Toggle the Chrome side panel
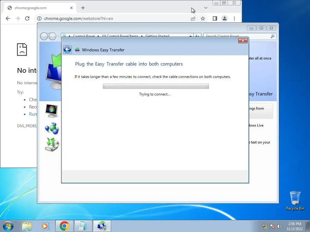310x232 pixels. [215, 18]
